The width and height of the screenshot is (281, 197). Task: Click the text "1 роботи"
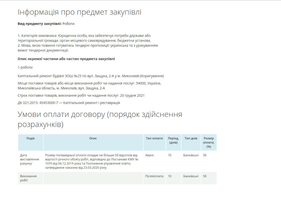25,67
